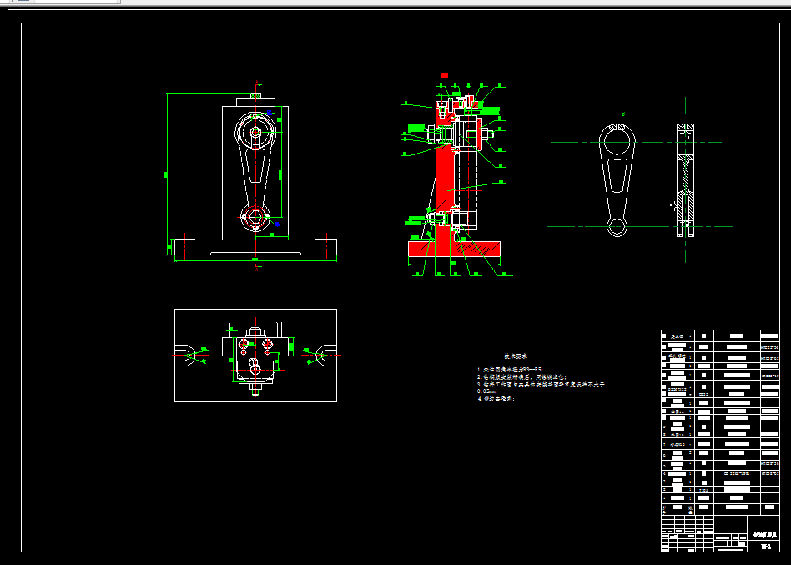Screen dimensions: 791x565
Task: Select the hexagonal nut in the front view
Action: [255, 217]
